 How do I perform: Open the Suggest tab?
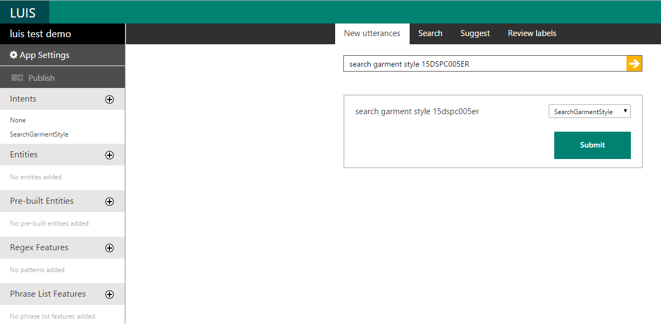pos(475,33)
